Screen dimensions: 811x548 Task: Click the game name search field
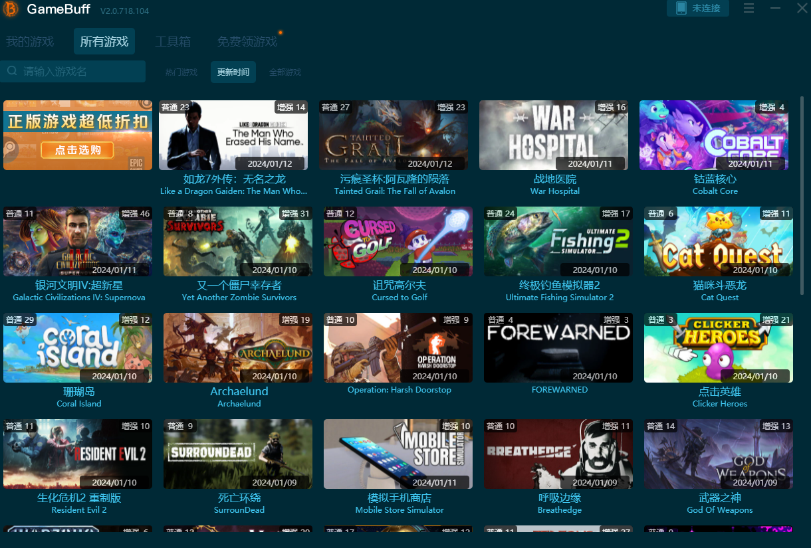pyautogui.click(x=80, y=71)
